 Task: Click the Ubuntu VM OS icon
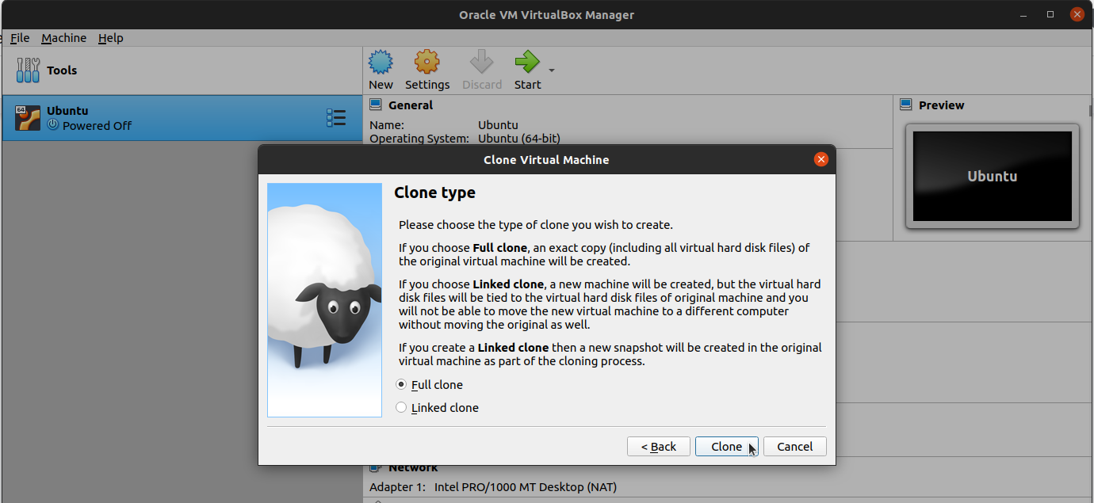pos(28,118)
